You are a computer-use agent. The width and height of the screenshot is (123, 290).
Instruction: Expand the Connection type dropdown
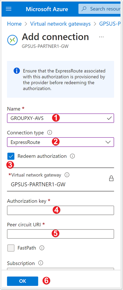coord(60,142)
